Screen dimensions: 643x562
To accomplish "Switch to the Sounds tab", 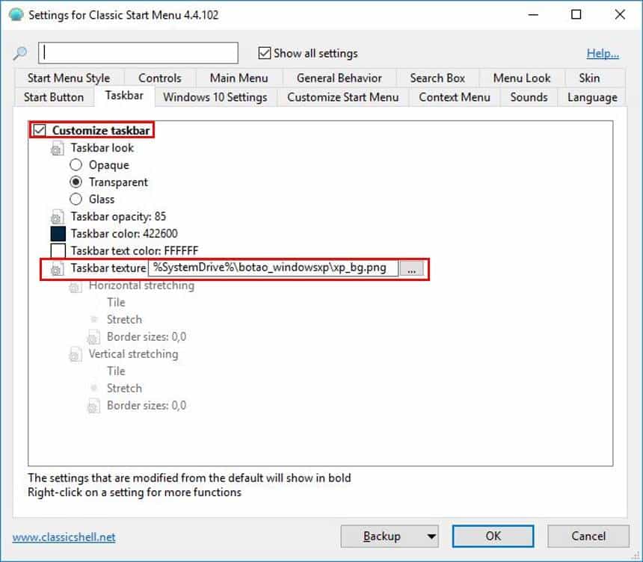I will click(x=529, y=97).
